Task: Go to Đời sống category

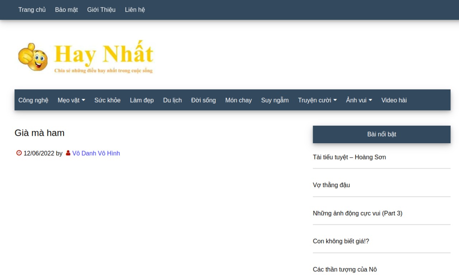Action: (x=203, y=100)
